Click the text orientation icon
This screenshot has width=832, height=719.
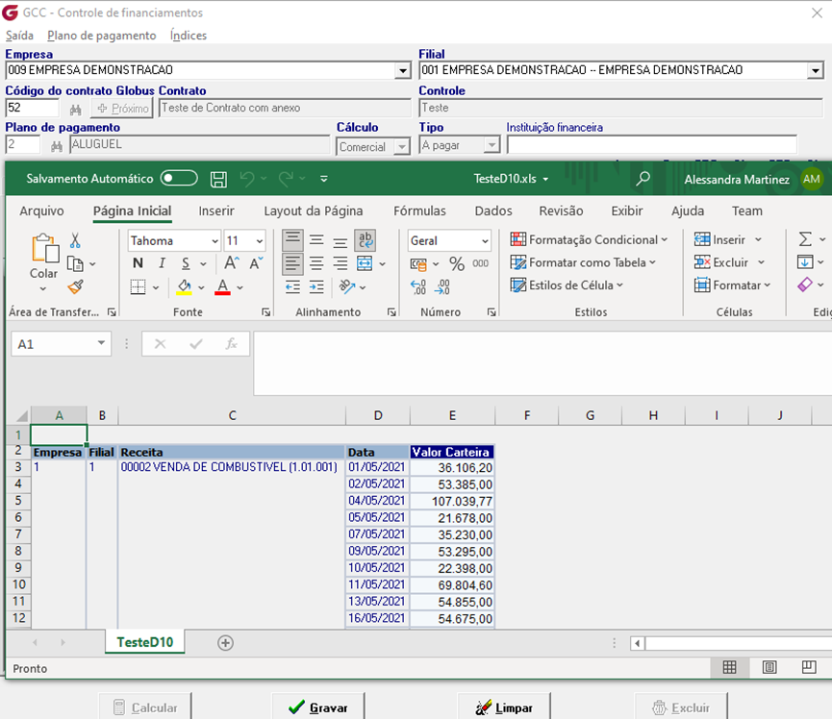(347, 286)
